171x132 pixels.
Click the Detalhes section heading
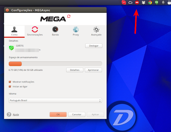(x=14, y=41)
